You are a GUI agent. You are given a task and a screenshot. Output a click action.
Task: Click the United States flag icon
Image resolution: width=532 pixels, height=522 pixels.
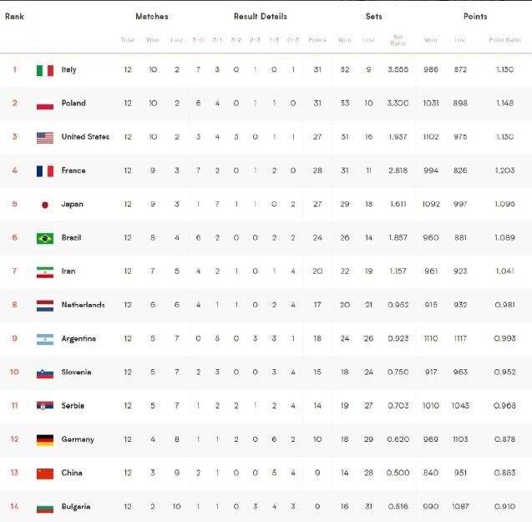45,137
